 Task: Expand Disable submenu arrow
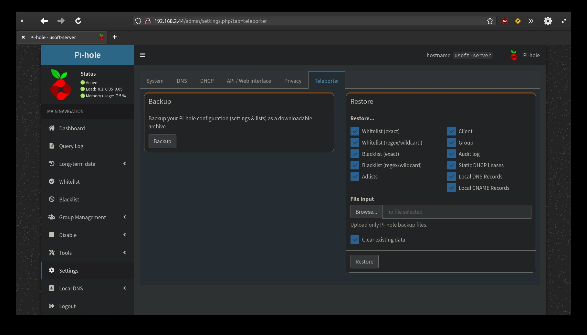[125, 235]
